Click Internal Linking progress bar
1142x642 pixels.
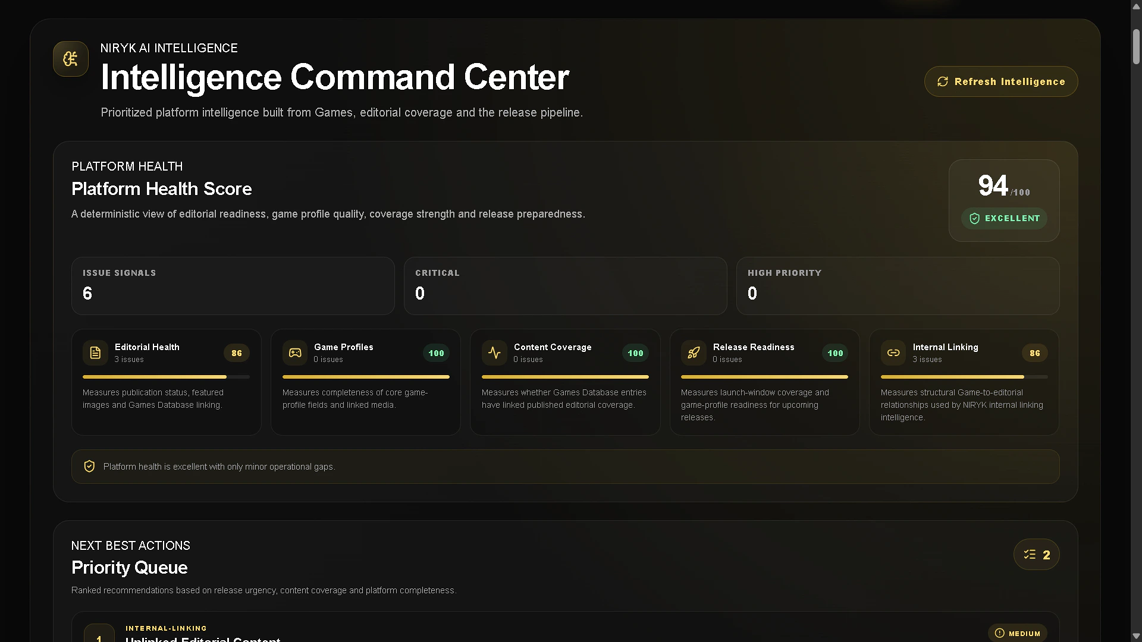click(x=964, y=377)
